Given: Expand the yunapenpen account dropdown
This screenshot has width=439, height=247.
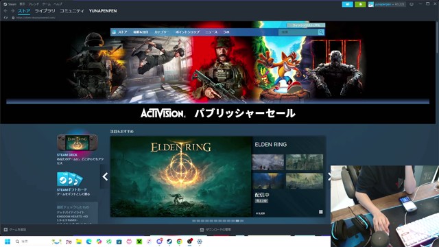Looking at the screenshot, I should (387, 4).
